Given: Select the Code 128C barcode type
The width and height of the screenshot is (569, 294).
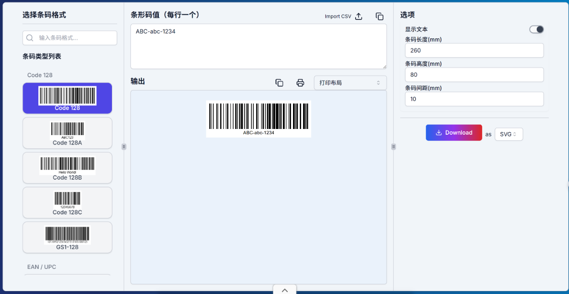Looking at the screenshot, I should point(67,202).
